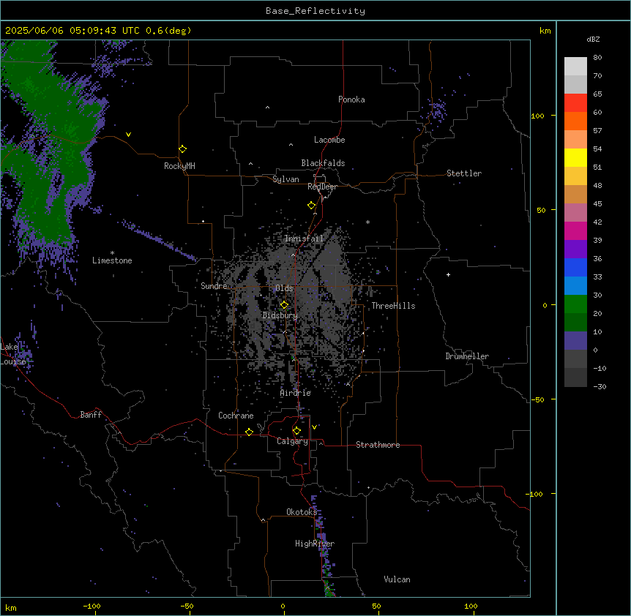The height and width of the screenshot is (616, 631).
Task: Click the Limestone label
Action: [x=112, y=260]
